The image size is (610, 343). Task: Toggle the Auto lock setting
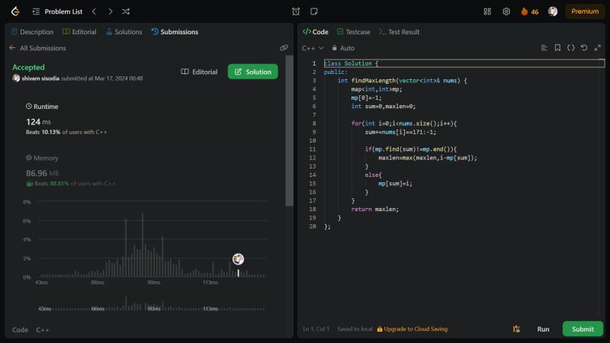(x=342, y=48)
